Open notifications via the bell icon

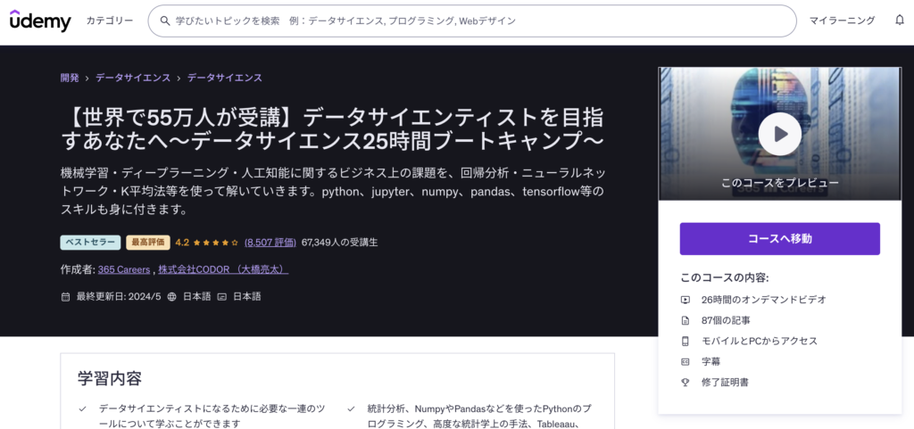click(x=899, y=21)
